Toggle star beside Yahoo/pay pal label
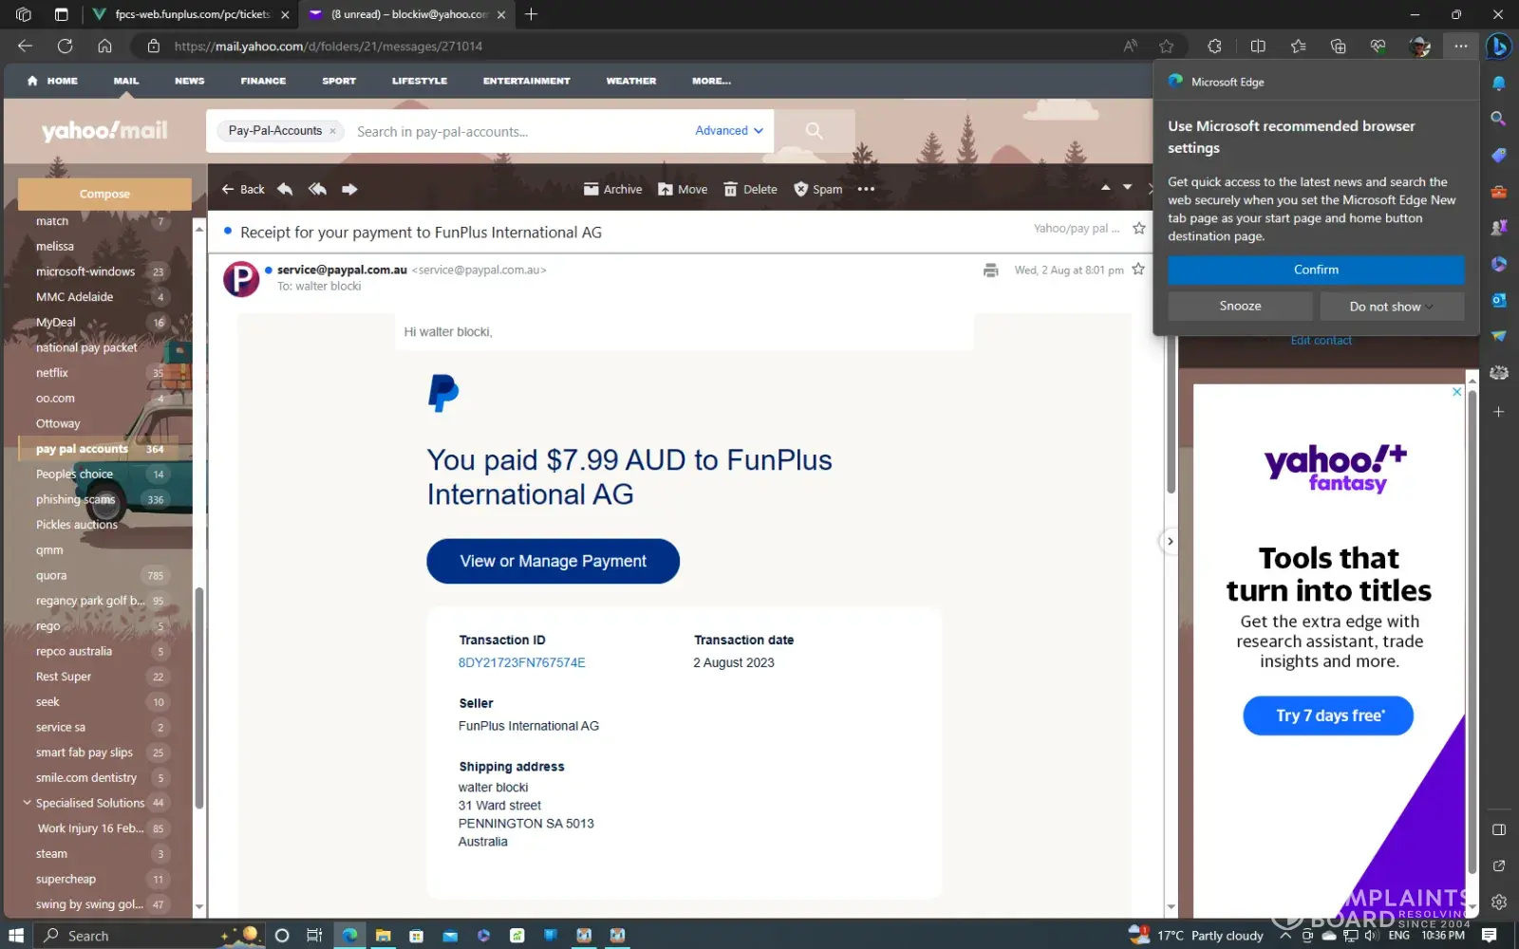Screen dimensions: 1519x949 coord(1139,229)
